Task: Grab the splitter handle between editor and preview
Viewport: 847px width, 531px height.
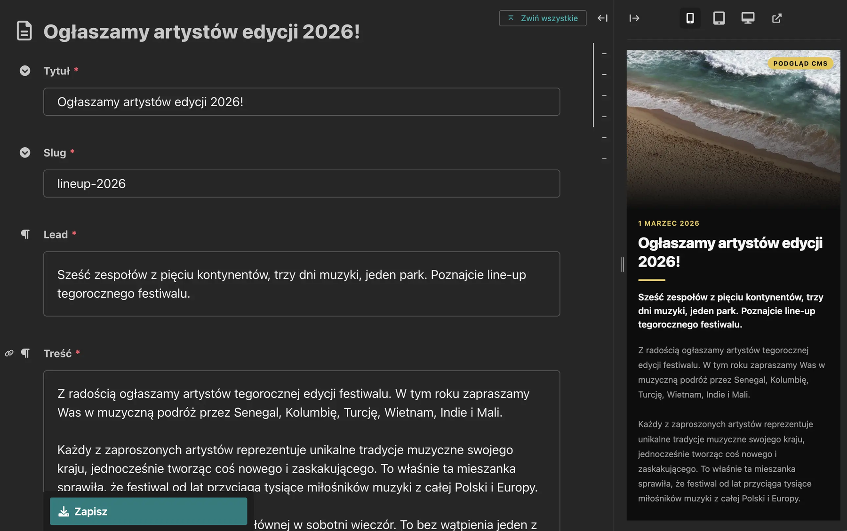Action: [622, 264]
